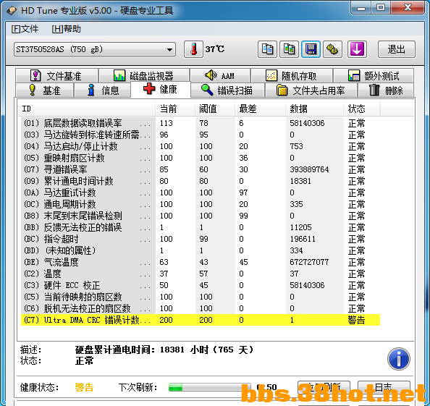Click data value 393889764 in 寻道错误率 row
This screenshot has width=430, height=406.
(x=309, y=169)
